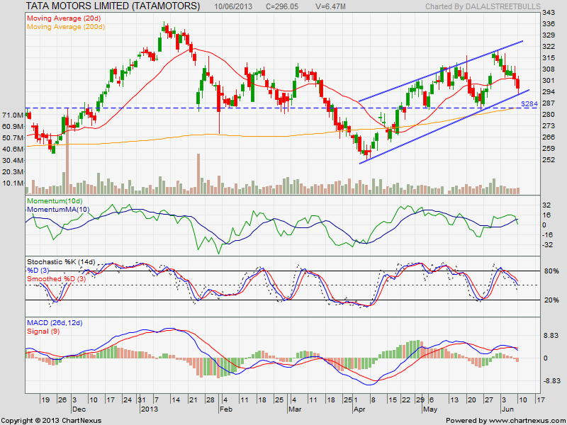This screenshot has height=425, width=567.
Task: Click the 2013 year label on time axis
Action: coord(150,409)
